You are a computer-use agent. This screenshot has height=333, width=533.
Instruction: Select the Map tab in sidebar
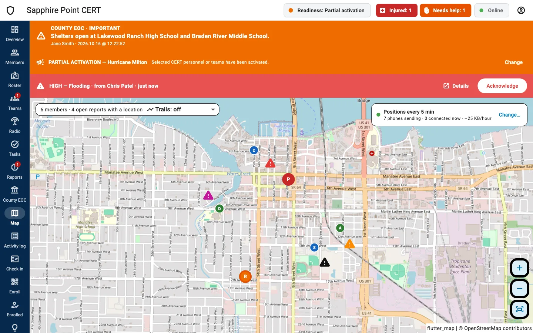point(15,217)
